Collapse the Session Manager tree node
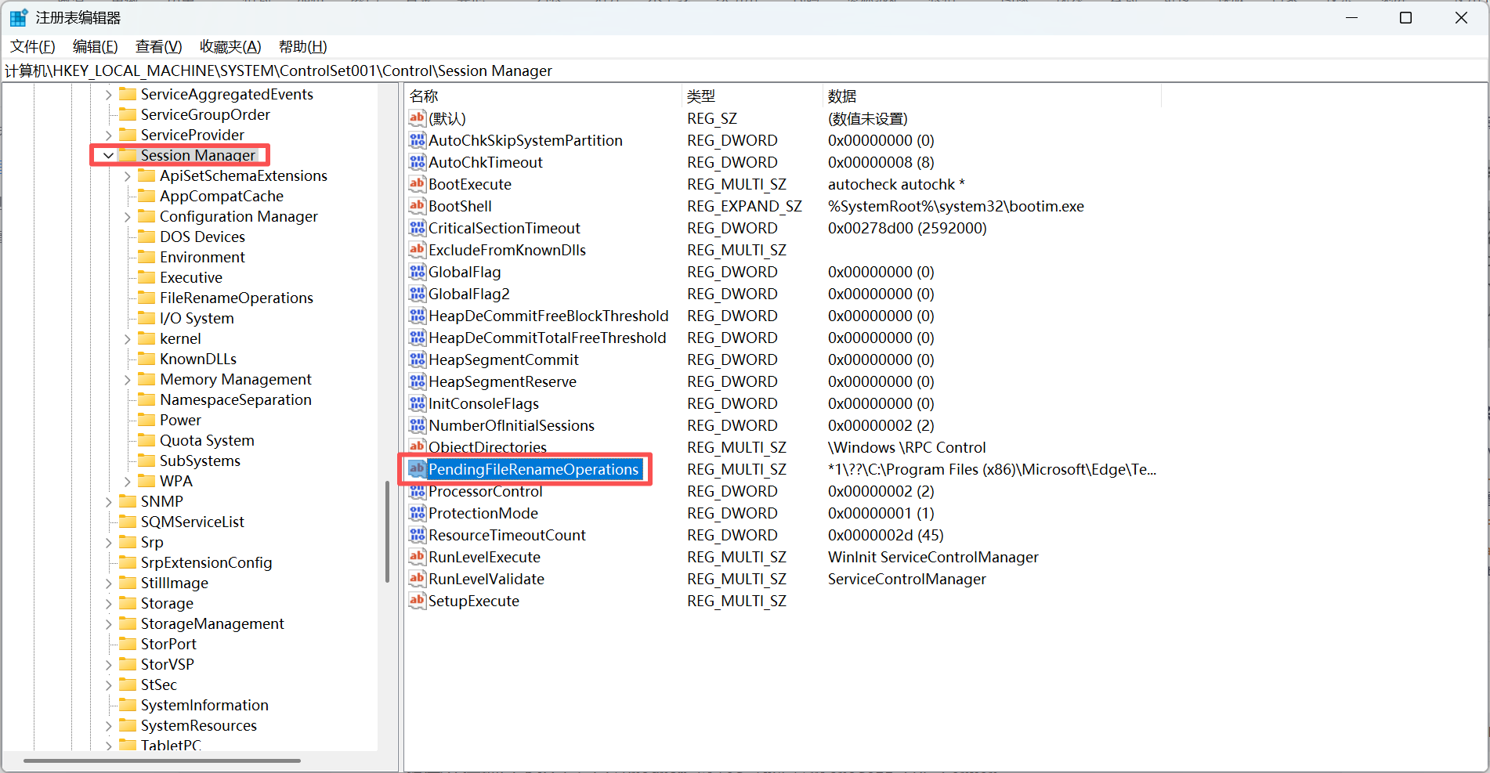This screenshot has height=773, width=1490. tap(108, 155)
